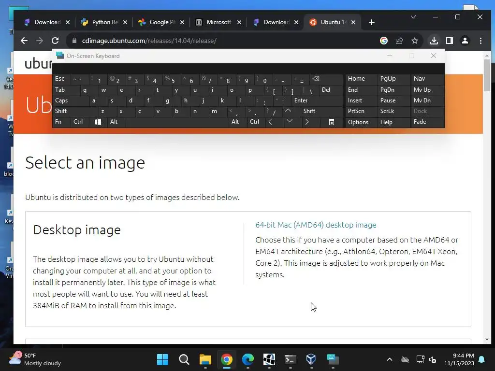Image resolution: width=495 pixels, height=371 pixels.
Task: Tap the Windows logo key on keyboard
Action: click(98, 122)
